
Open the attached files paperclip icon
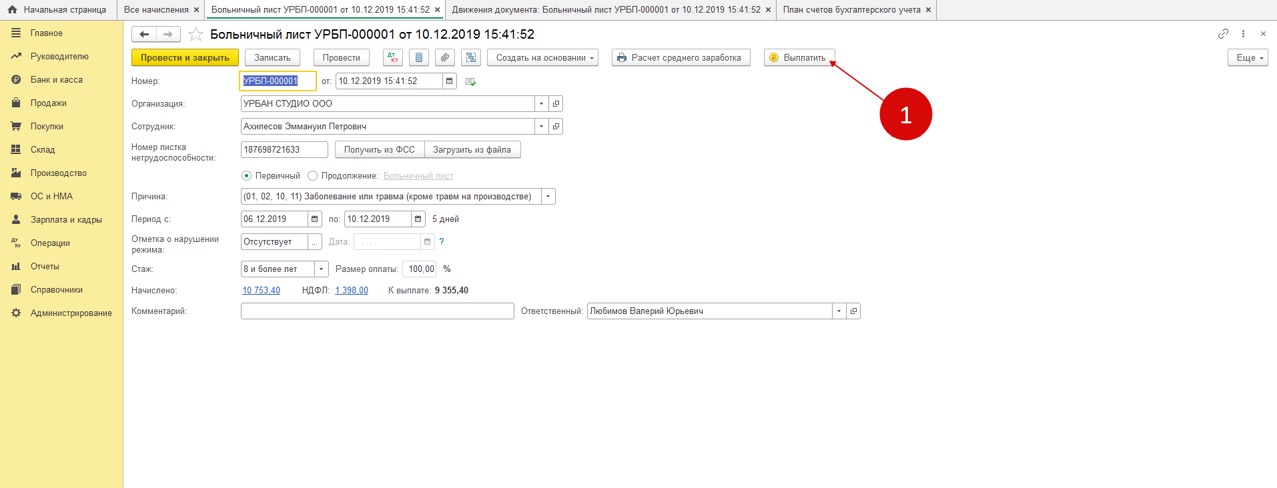tap(445, 58)
